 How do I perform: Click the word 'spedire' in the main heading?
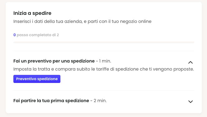pyautogui.click(x=42, y=13)
